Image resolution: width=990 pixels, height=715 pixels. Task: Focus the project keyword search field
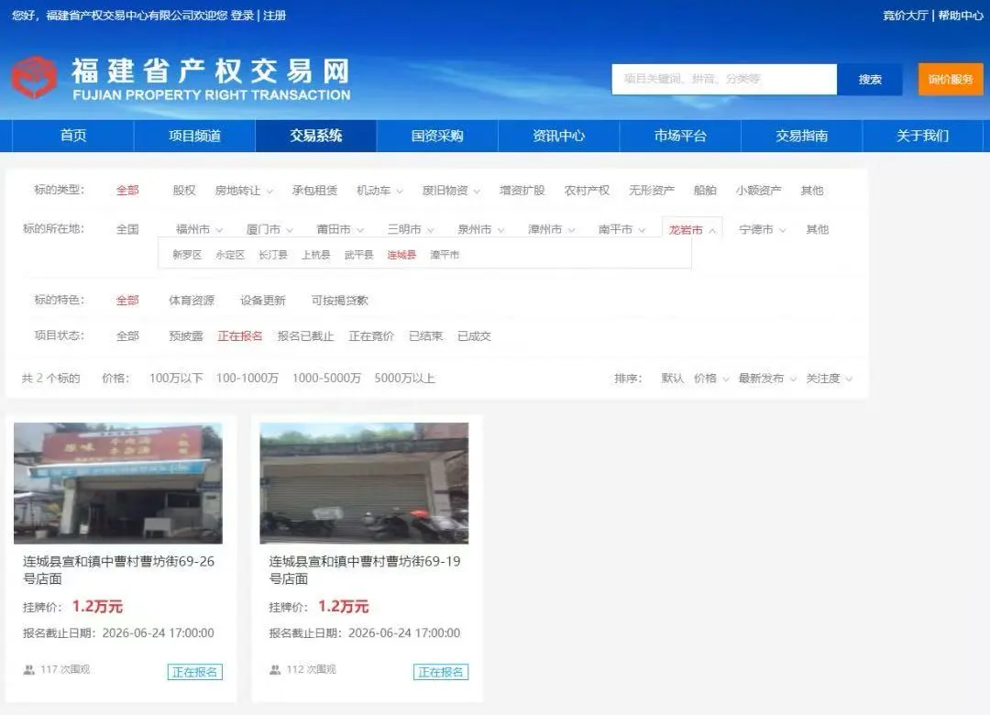[724, 79]
